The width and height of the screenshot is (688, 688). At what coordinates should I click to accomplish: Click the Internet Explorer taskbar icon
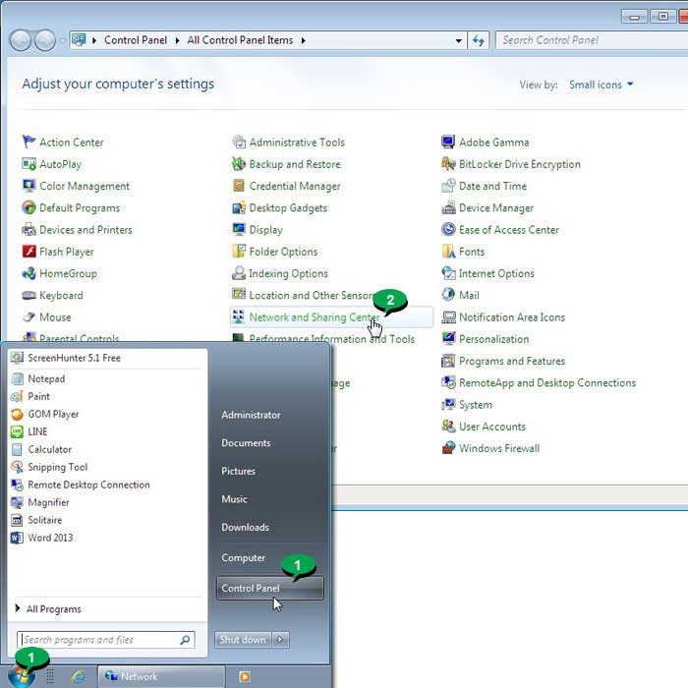(x=78, y=676)
